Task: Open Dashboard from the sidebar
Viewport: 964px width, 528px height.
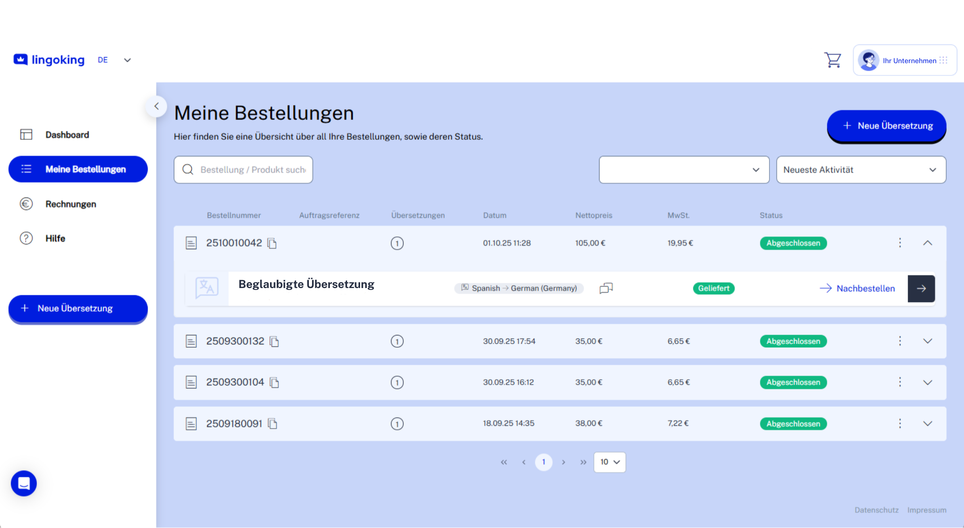Action: (67, 135)
